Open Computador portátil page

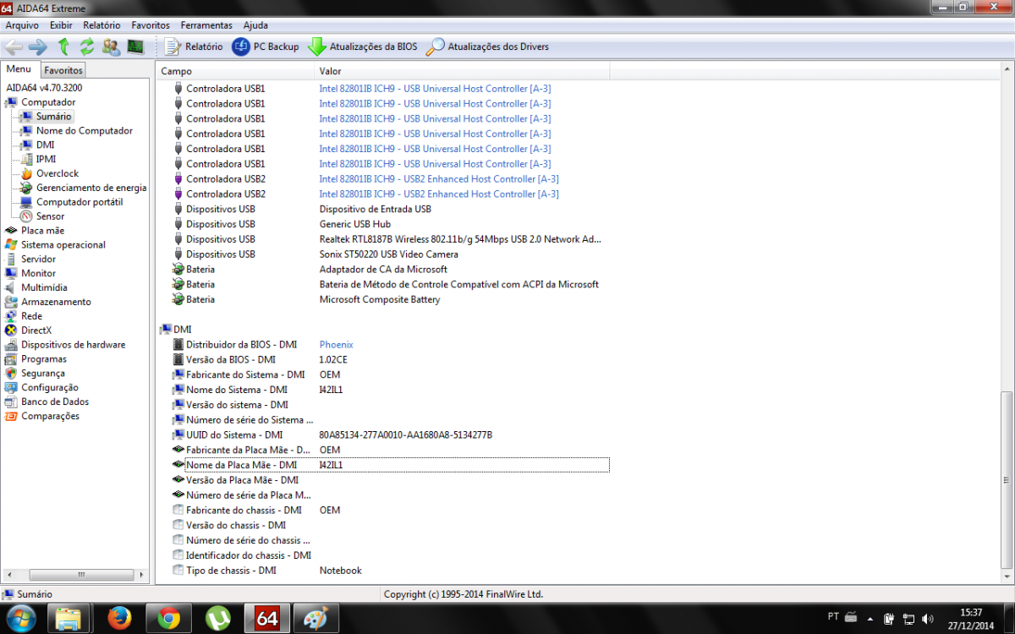(80, 202)
